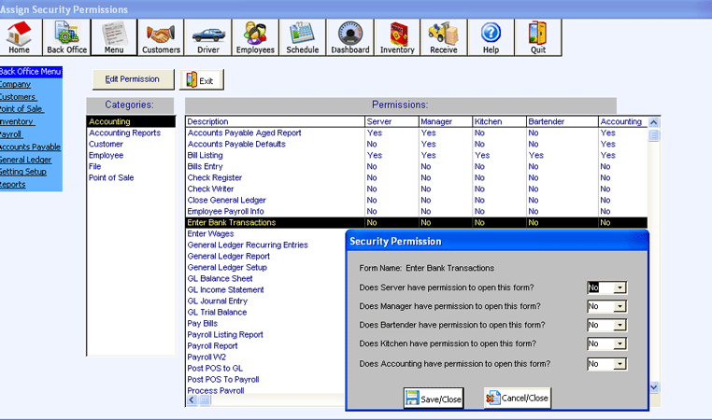The height and width of the screenshot is (420, 712).
Task: Select Accounts Payable Defaults row
Action: [417, 145]
